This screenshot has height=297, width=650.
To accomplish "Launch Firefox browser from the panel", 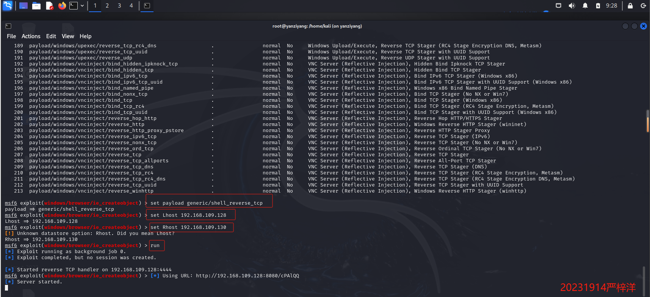I will [x=62, y=6].
